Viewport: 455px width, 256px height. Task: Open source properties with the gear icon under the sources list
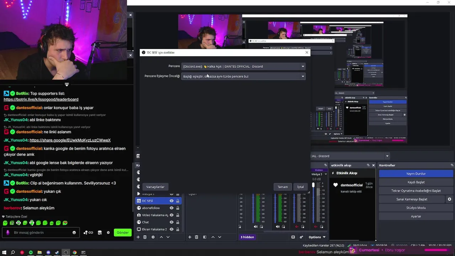(x=153, y=237)
